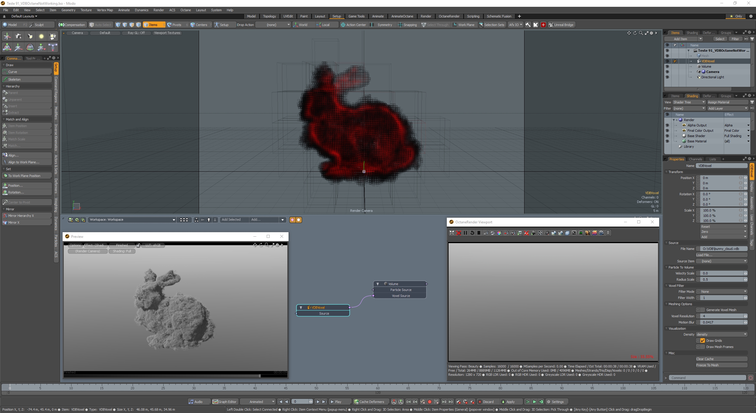Click the Load File button

pyautogui.click(x=721, y=255)
